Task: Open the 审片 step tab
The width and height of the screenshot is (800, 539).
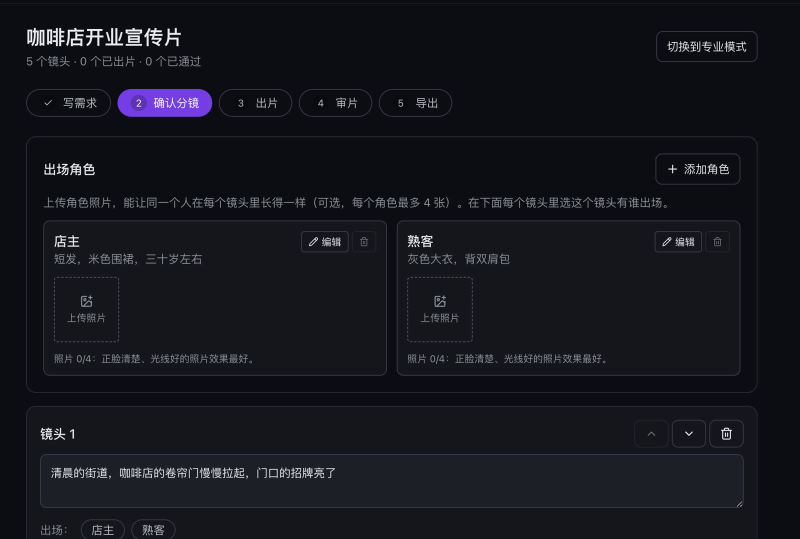Action: tap(335, 103)
